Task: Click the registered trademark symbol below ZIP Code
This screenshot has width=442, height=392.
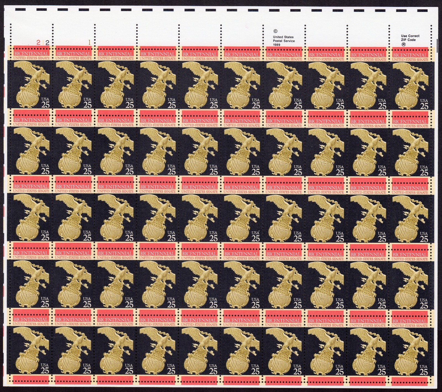Action: pyautogui.click(x=404, y=44)
